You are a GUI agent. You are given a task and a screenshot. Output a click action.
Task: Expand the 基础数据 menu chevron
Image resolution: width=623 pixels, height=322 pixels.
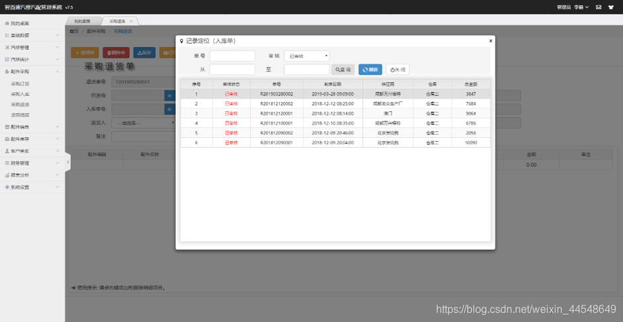pyautogui.click(x=58, y=35)
